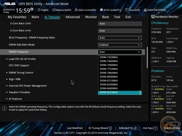Click the EZ Tuning Wizard bulb icon

[110, 128]
